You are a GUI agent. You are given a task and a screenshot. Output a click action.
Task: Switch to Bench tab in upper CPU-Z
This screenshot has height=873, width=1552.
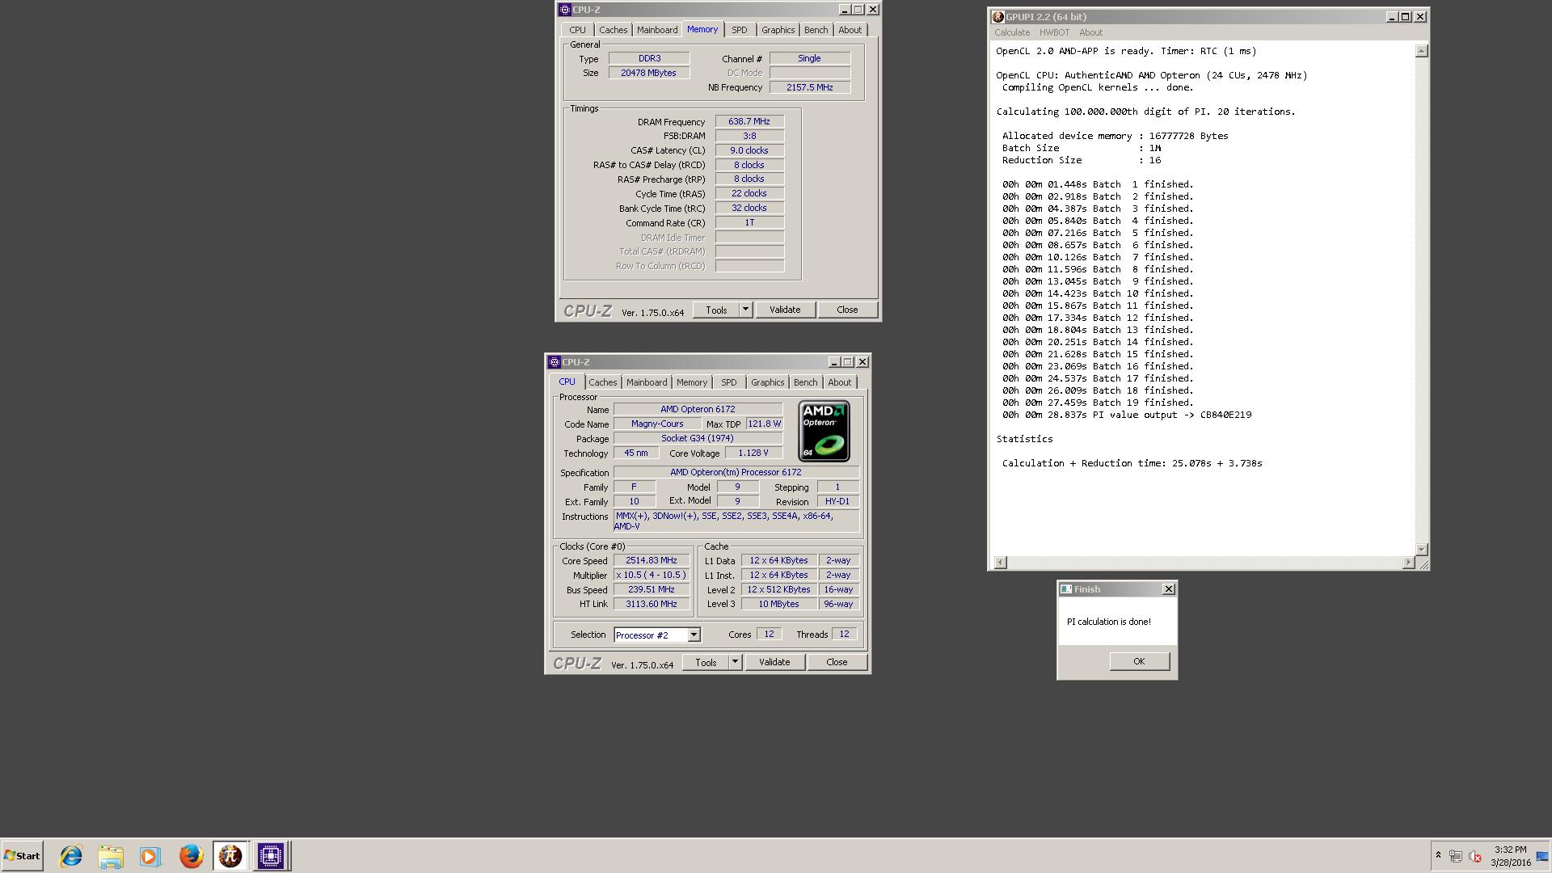click(x=816, y=30)
